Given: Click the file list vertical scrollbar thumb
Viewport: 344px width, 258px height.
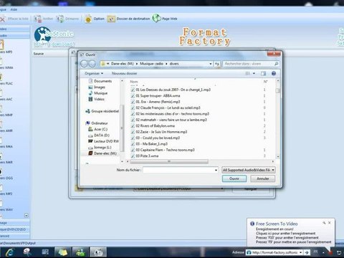Looking at the screenshot, I should pyautogui.click(x=277, y=91).
